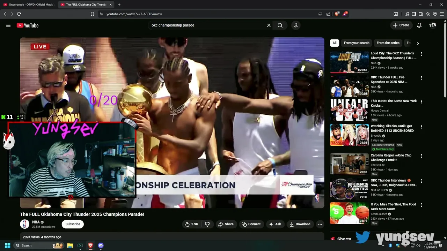Image resolution: width=447 pixels, height=251 pixels.
Task: Click the address bar URL
Action: click(134, 14)
